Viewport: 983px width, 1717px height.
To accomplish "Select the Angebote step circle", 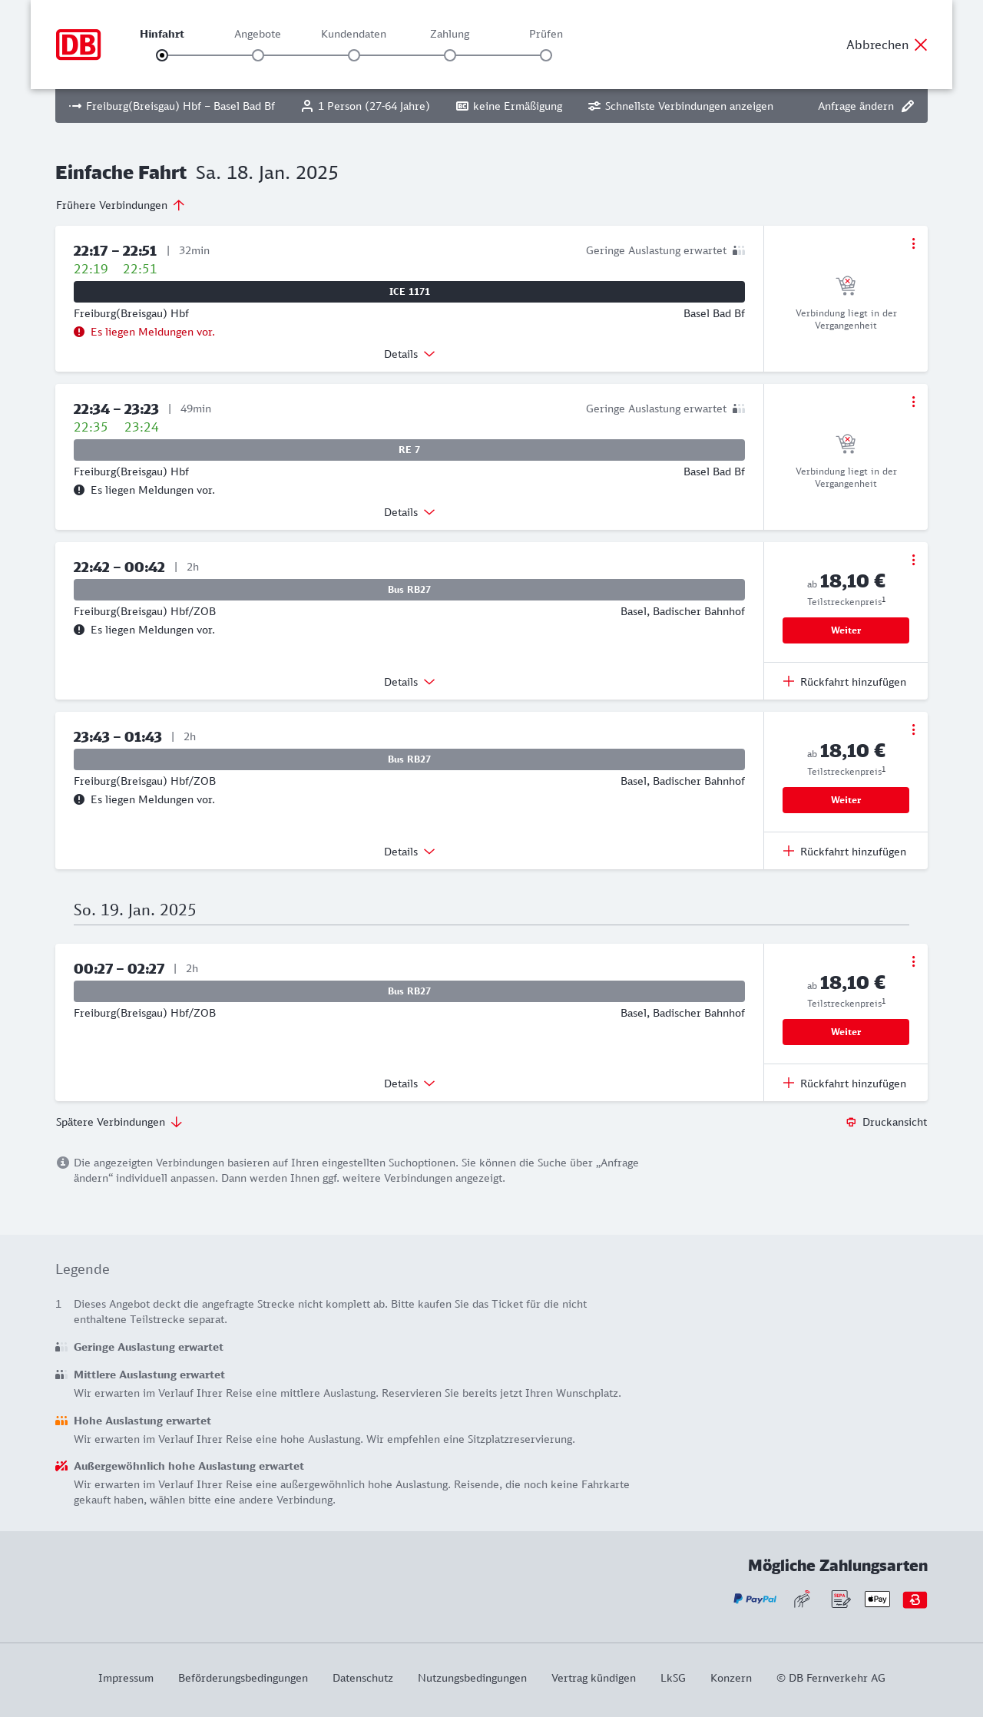I will click(x=258, y=55).
